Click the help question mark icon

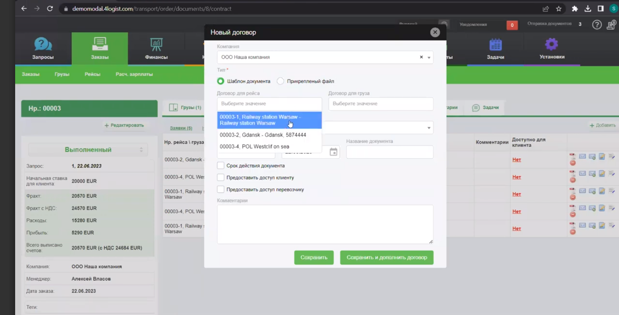(597, 24)
